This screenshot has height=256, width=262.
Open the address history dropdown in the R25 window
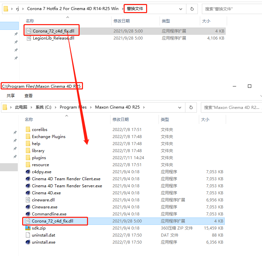pos(180,108)
